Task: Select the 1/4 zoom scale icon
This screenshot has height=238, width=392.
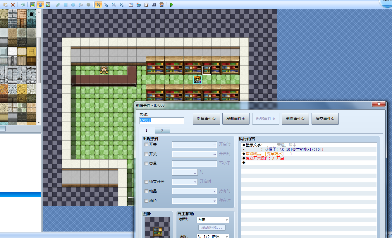Action: [114, 5]
